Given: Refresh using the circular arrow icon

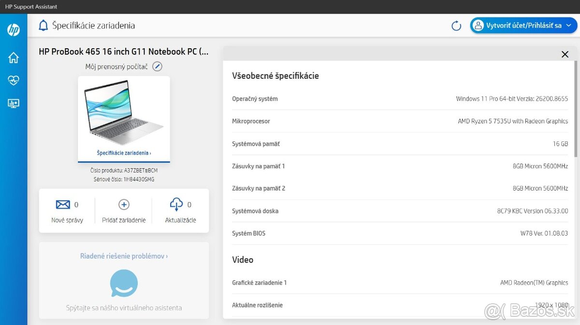Looking at the screenshot, I should tap(456, 26).
